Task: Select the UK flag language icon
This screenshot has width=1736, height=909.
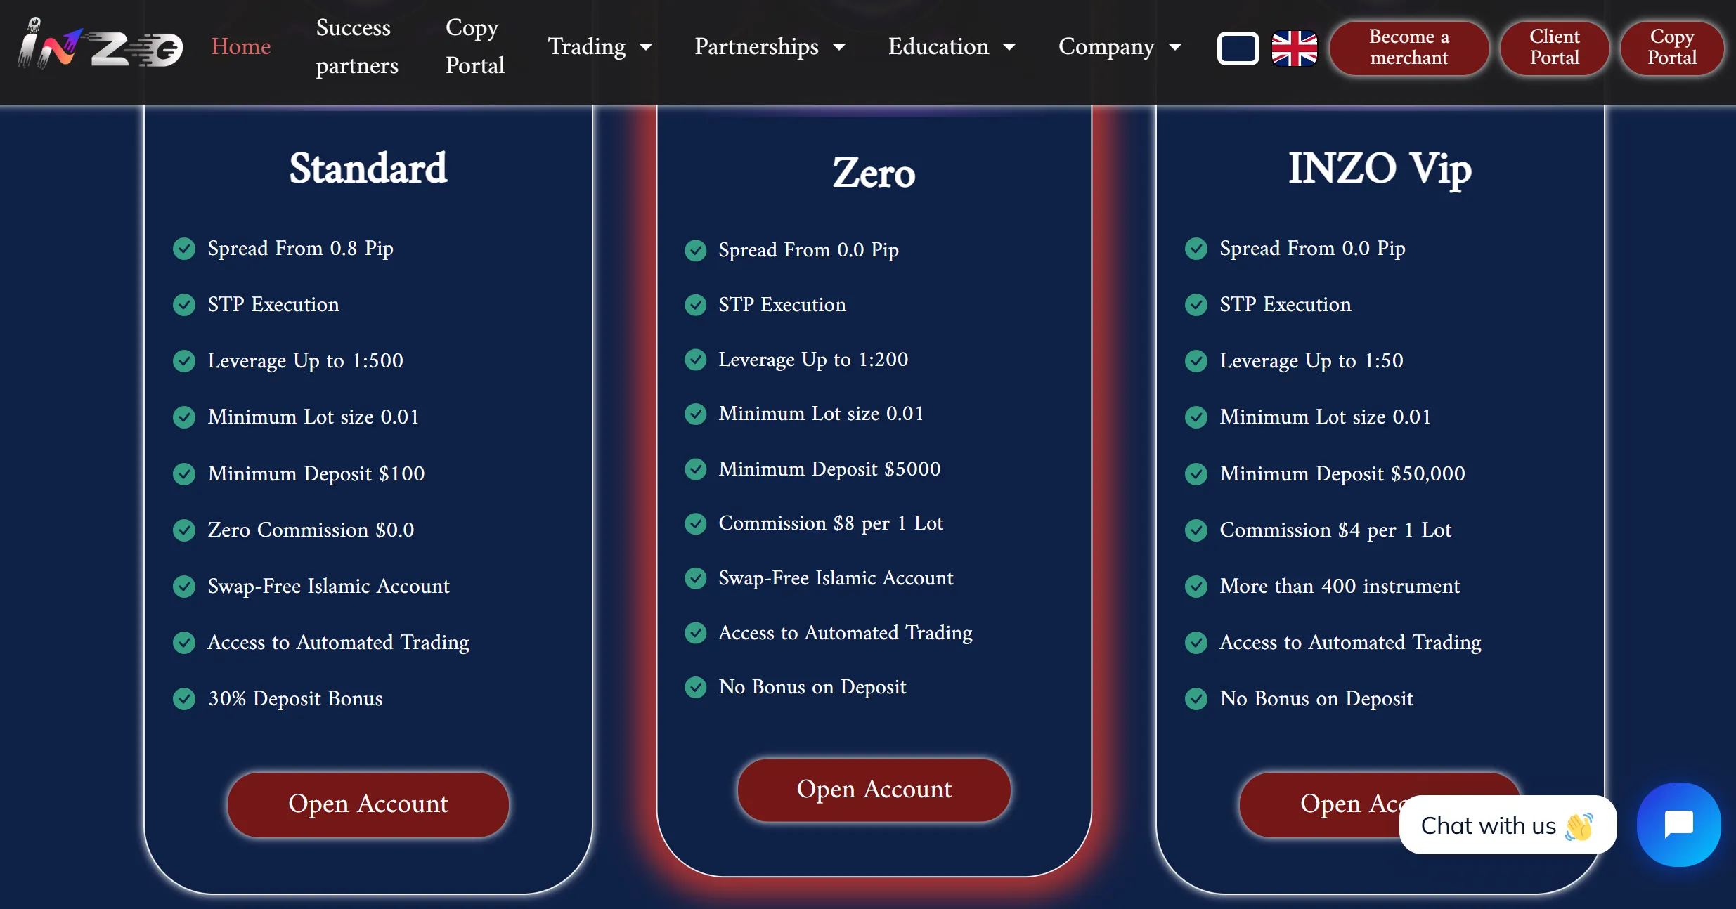Action: [x=1294, y=48]
